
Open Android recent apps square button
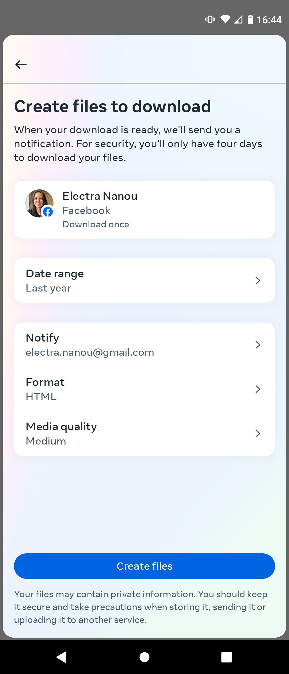(226, 657)
